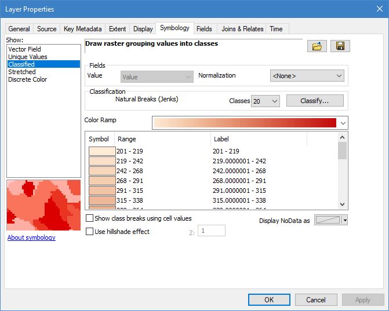This screenshot has width=389, height=311.
Task: Toggle Use hillshade effect checkbox
Action: point(89,232)
